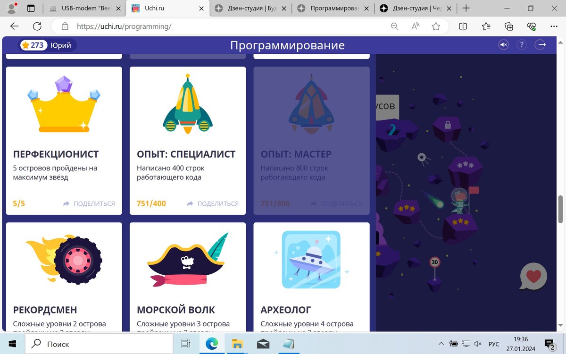
Task: Click the 5/5 progress text
Action: (x=19, y=204)
